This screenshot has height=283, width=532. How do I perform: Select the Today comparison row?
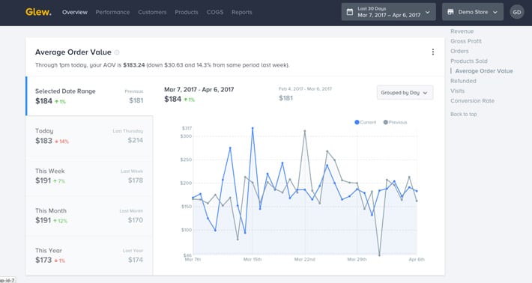point(89,136)
